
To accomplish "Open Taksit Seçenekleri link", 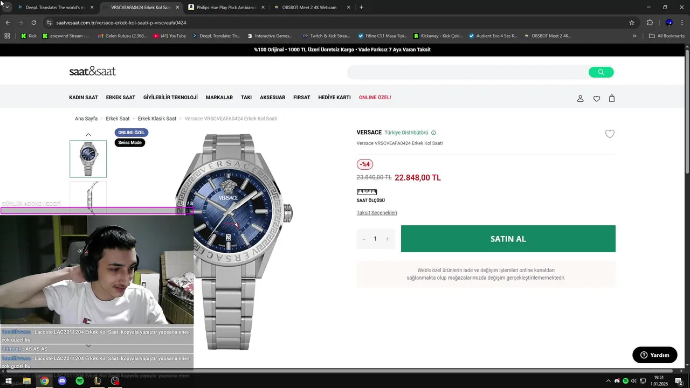I will 377,213.
